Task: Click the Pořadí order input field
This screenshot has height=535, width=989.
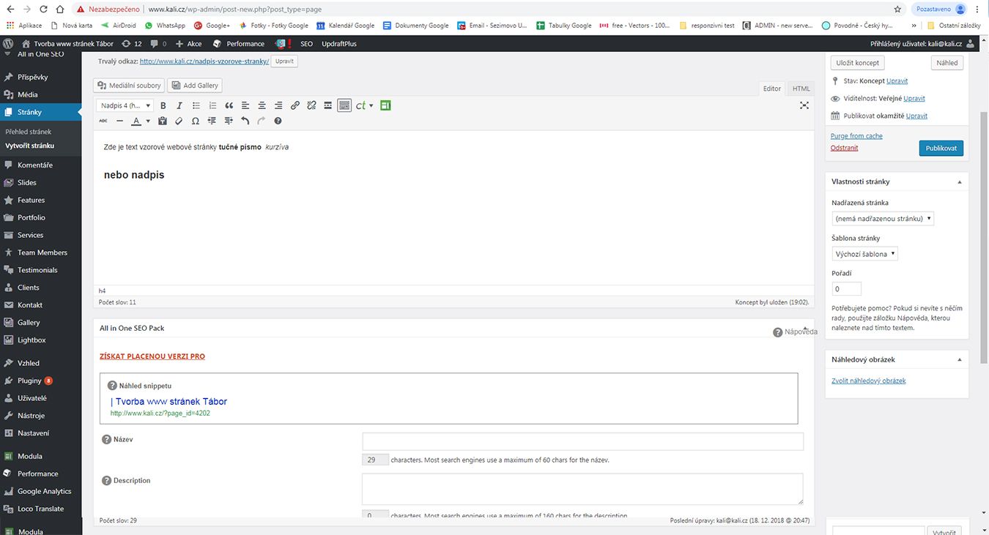Action: tap(847, 289)
